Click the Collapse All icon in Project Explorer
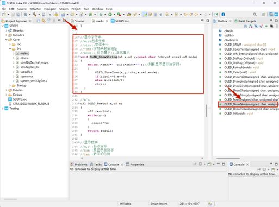 tap(38, 21)
